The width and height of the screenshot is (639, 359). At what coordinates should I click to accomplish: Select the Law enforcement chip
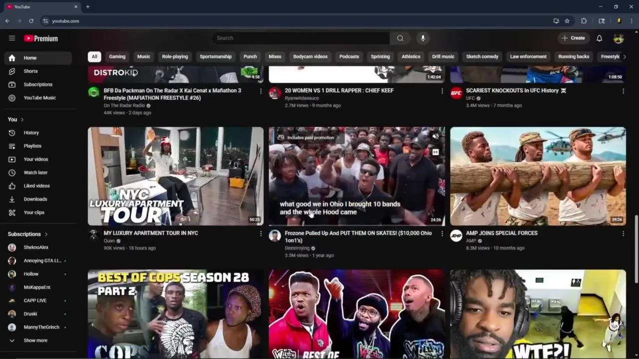pyautogui.click(x=528, y=56)
